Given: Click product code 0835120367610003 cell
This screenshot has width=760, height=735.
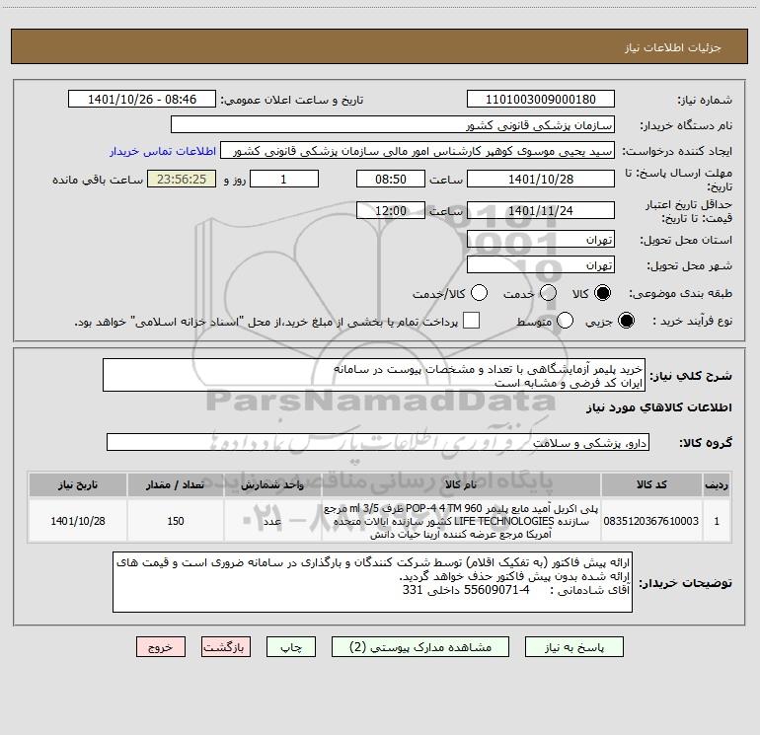Looking at the screenshot, I should (651, 521).
